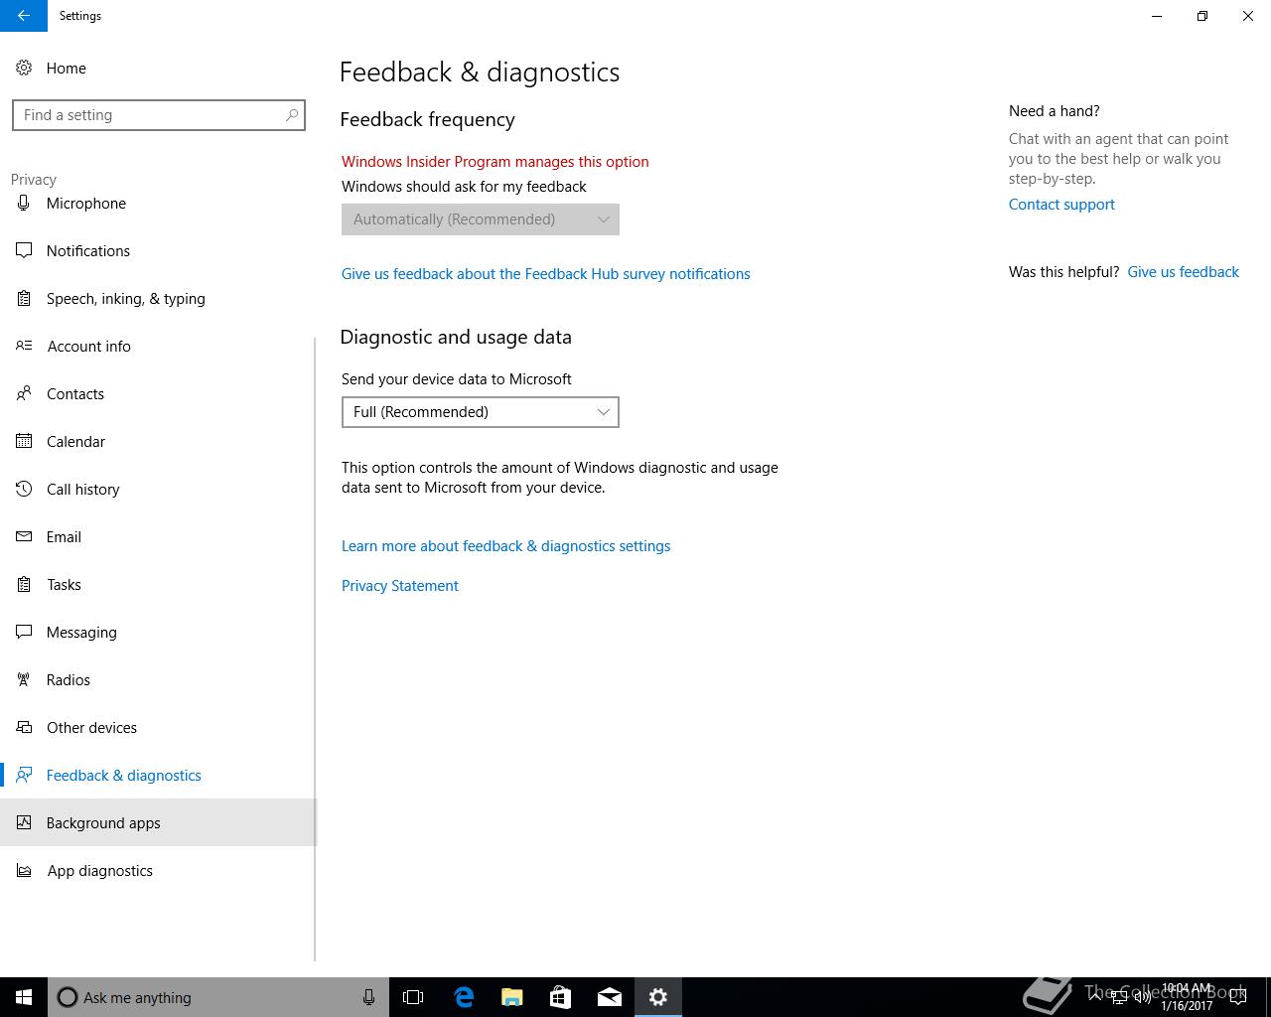Screen dimensions: 1271x1017
Task: Click the Background apps icon
Action: click(x=24, y=823)
